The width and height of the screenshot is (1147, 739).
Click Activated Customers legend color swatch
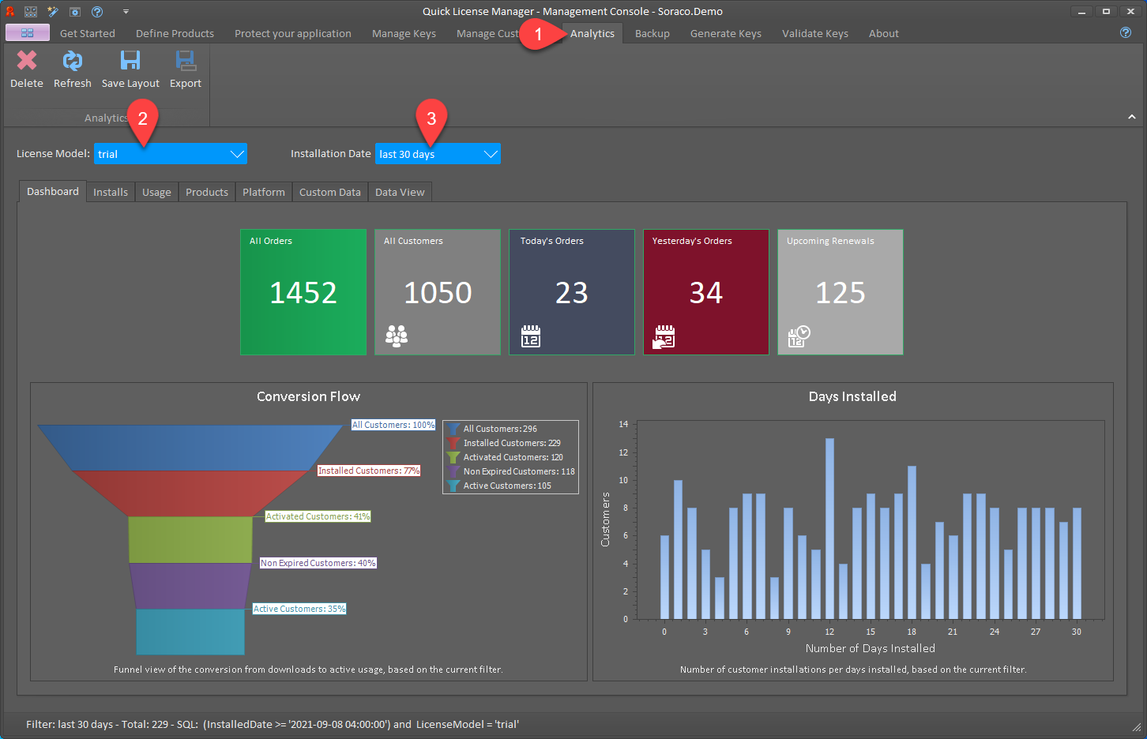point(453,457)
